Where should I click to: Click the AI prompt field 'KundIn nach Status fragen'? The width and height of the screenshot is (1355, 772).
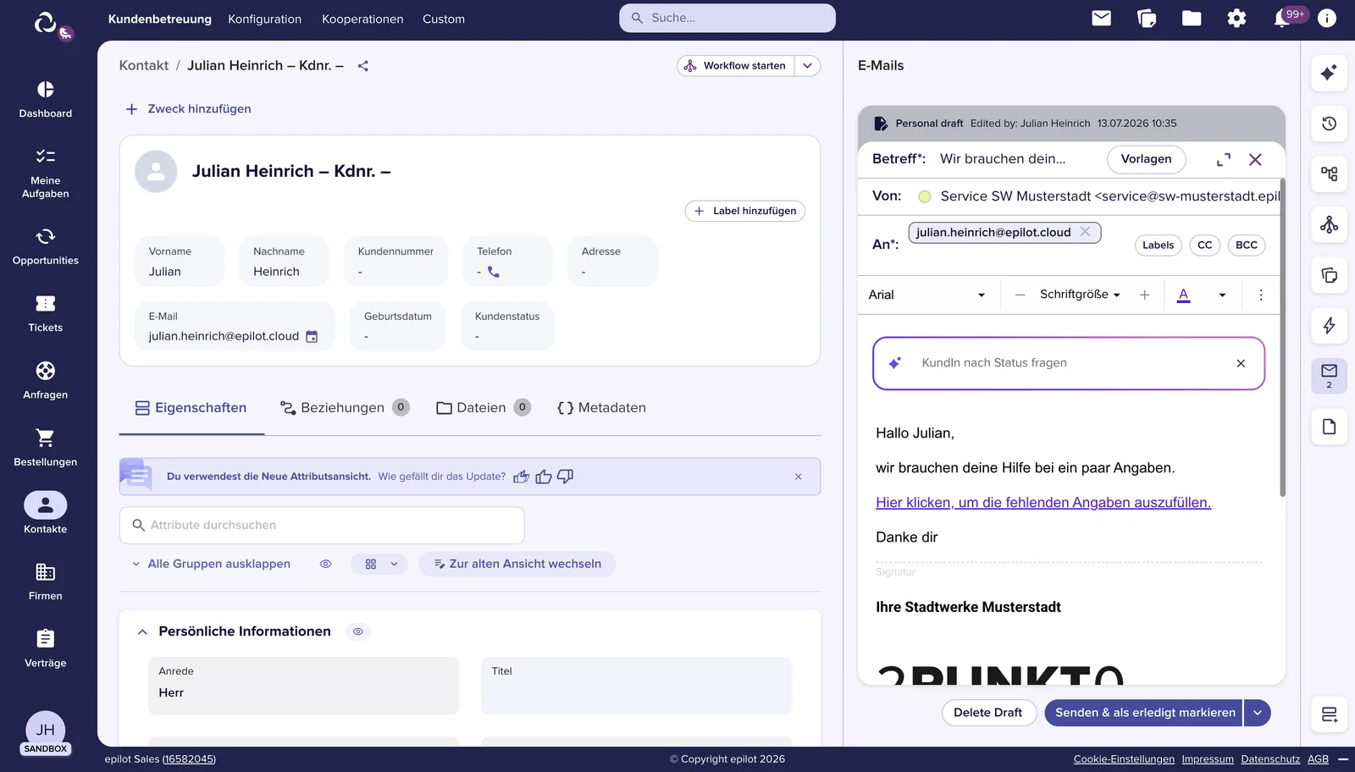1069,363
